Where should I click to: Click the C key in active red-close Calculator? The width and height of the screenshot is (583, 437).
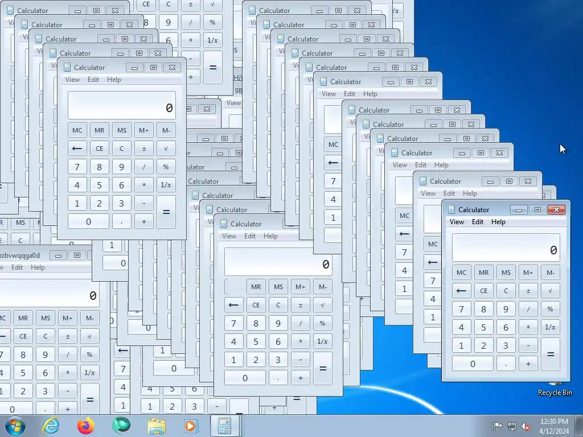coord(506,291)
